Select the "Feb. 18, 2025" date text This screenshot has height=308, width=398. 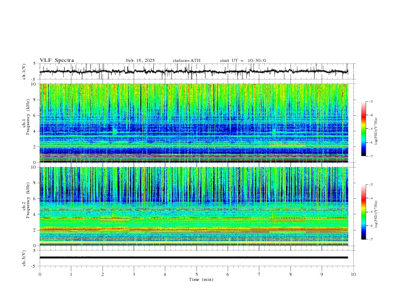(x=140, y=60)
